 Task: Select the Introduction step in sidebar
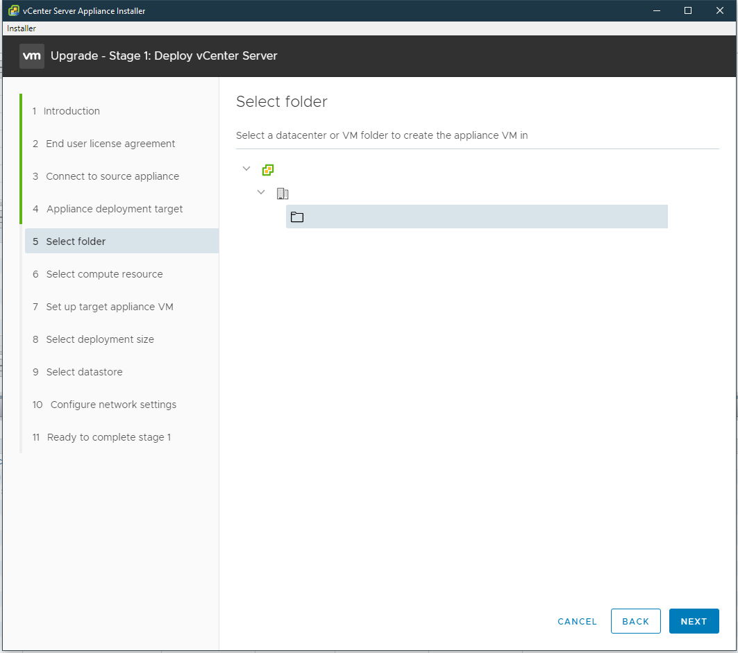(x=72, y=111)
